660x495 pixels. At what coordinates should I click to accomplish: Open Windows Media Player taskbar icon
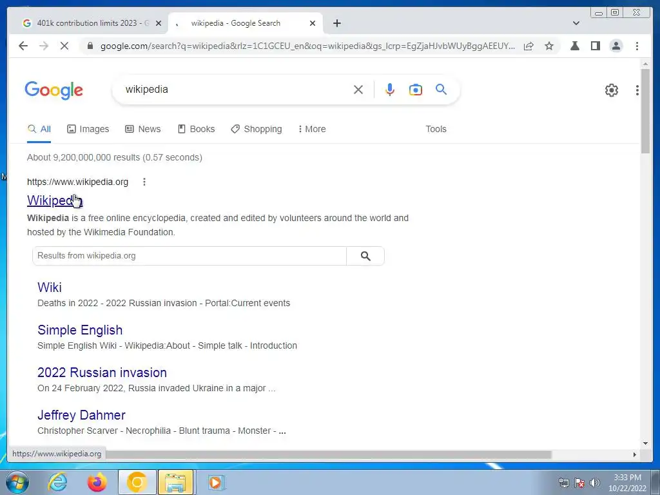click(x=216, y=482)
